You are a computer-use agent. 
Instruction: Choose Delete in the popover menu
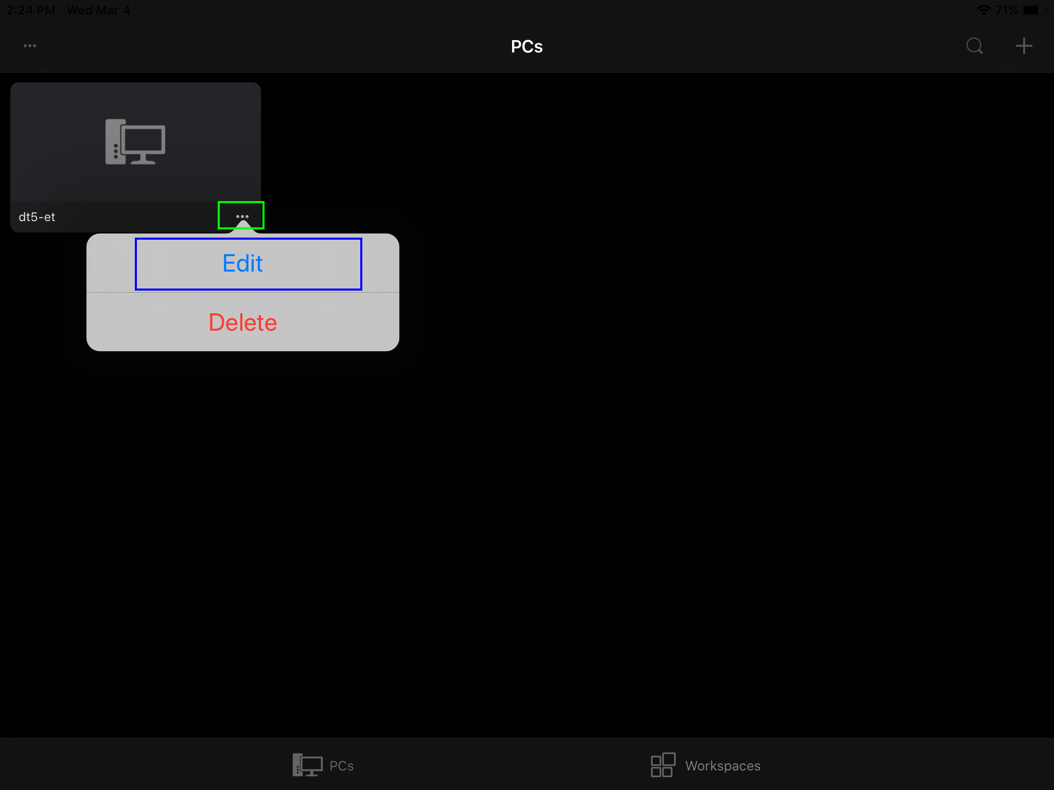coord(243,322)
